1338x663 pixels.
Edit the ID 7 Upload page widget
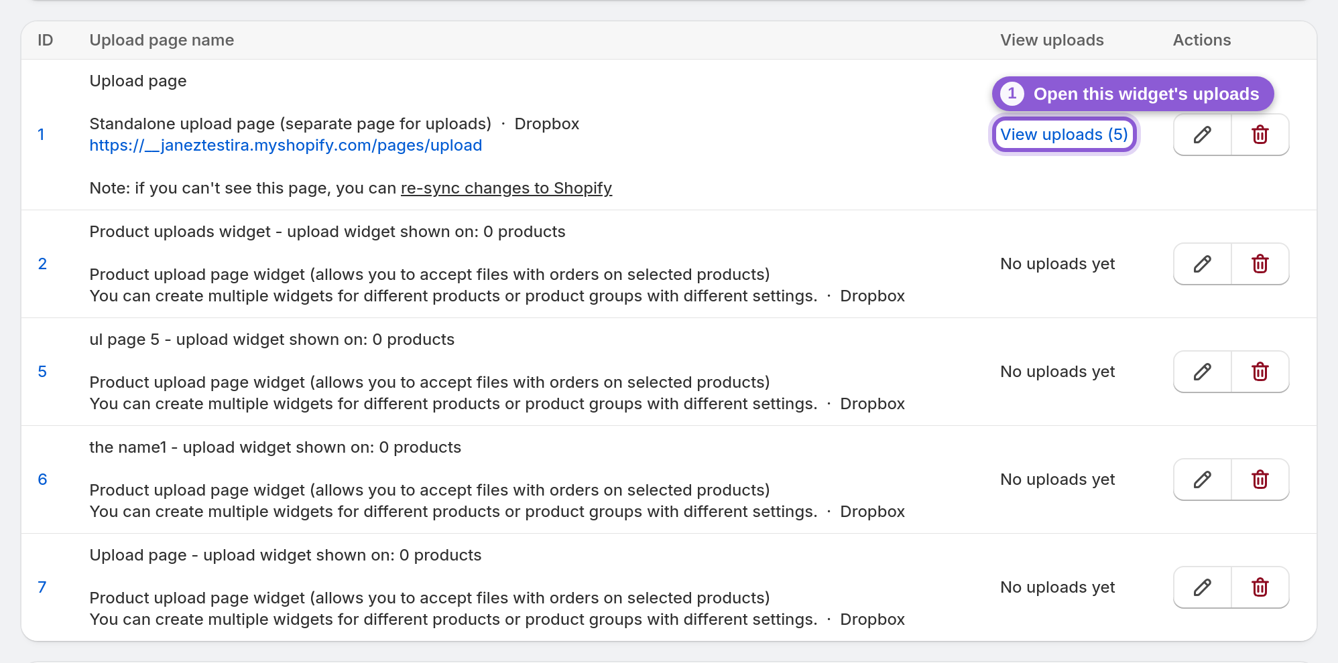(1203, 587)
